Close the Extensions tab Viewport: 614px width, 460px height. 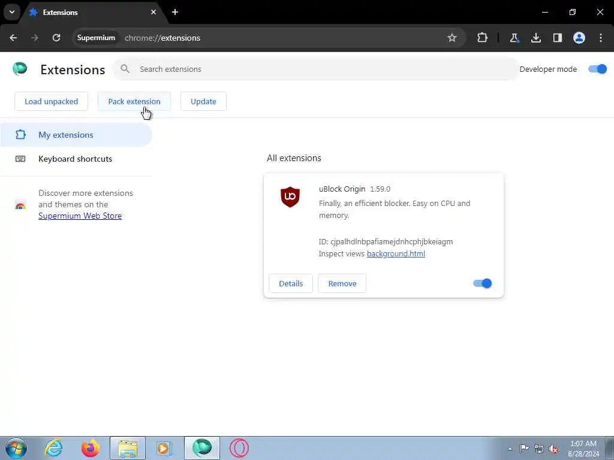(x=153, y=12)
